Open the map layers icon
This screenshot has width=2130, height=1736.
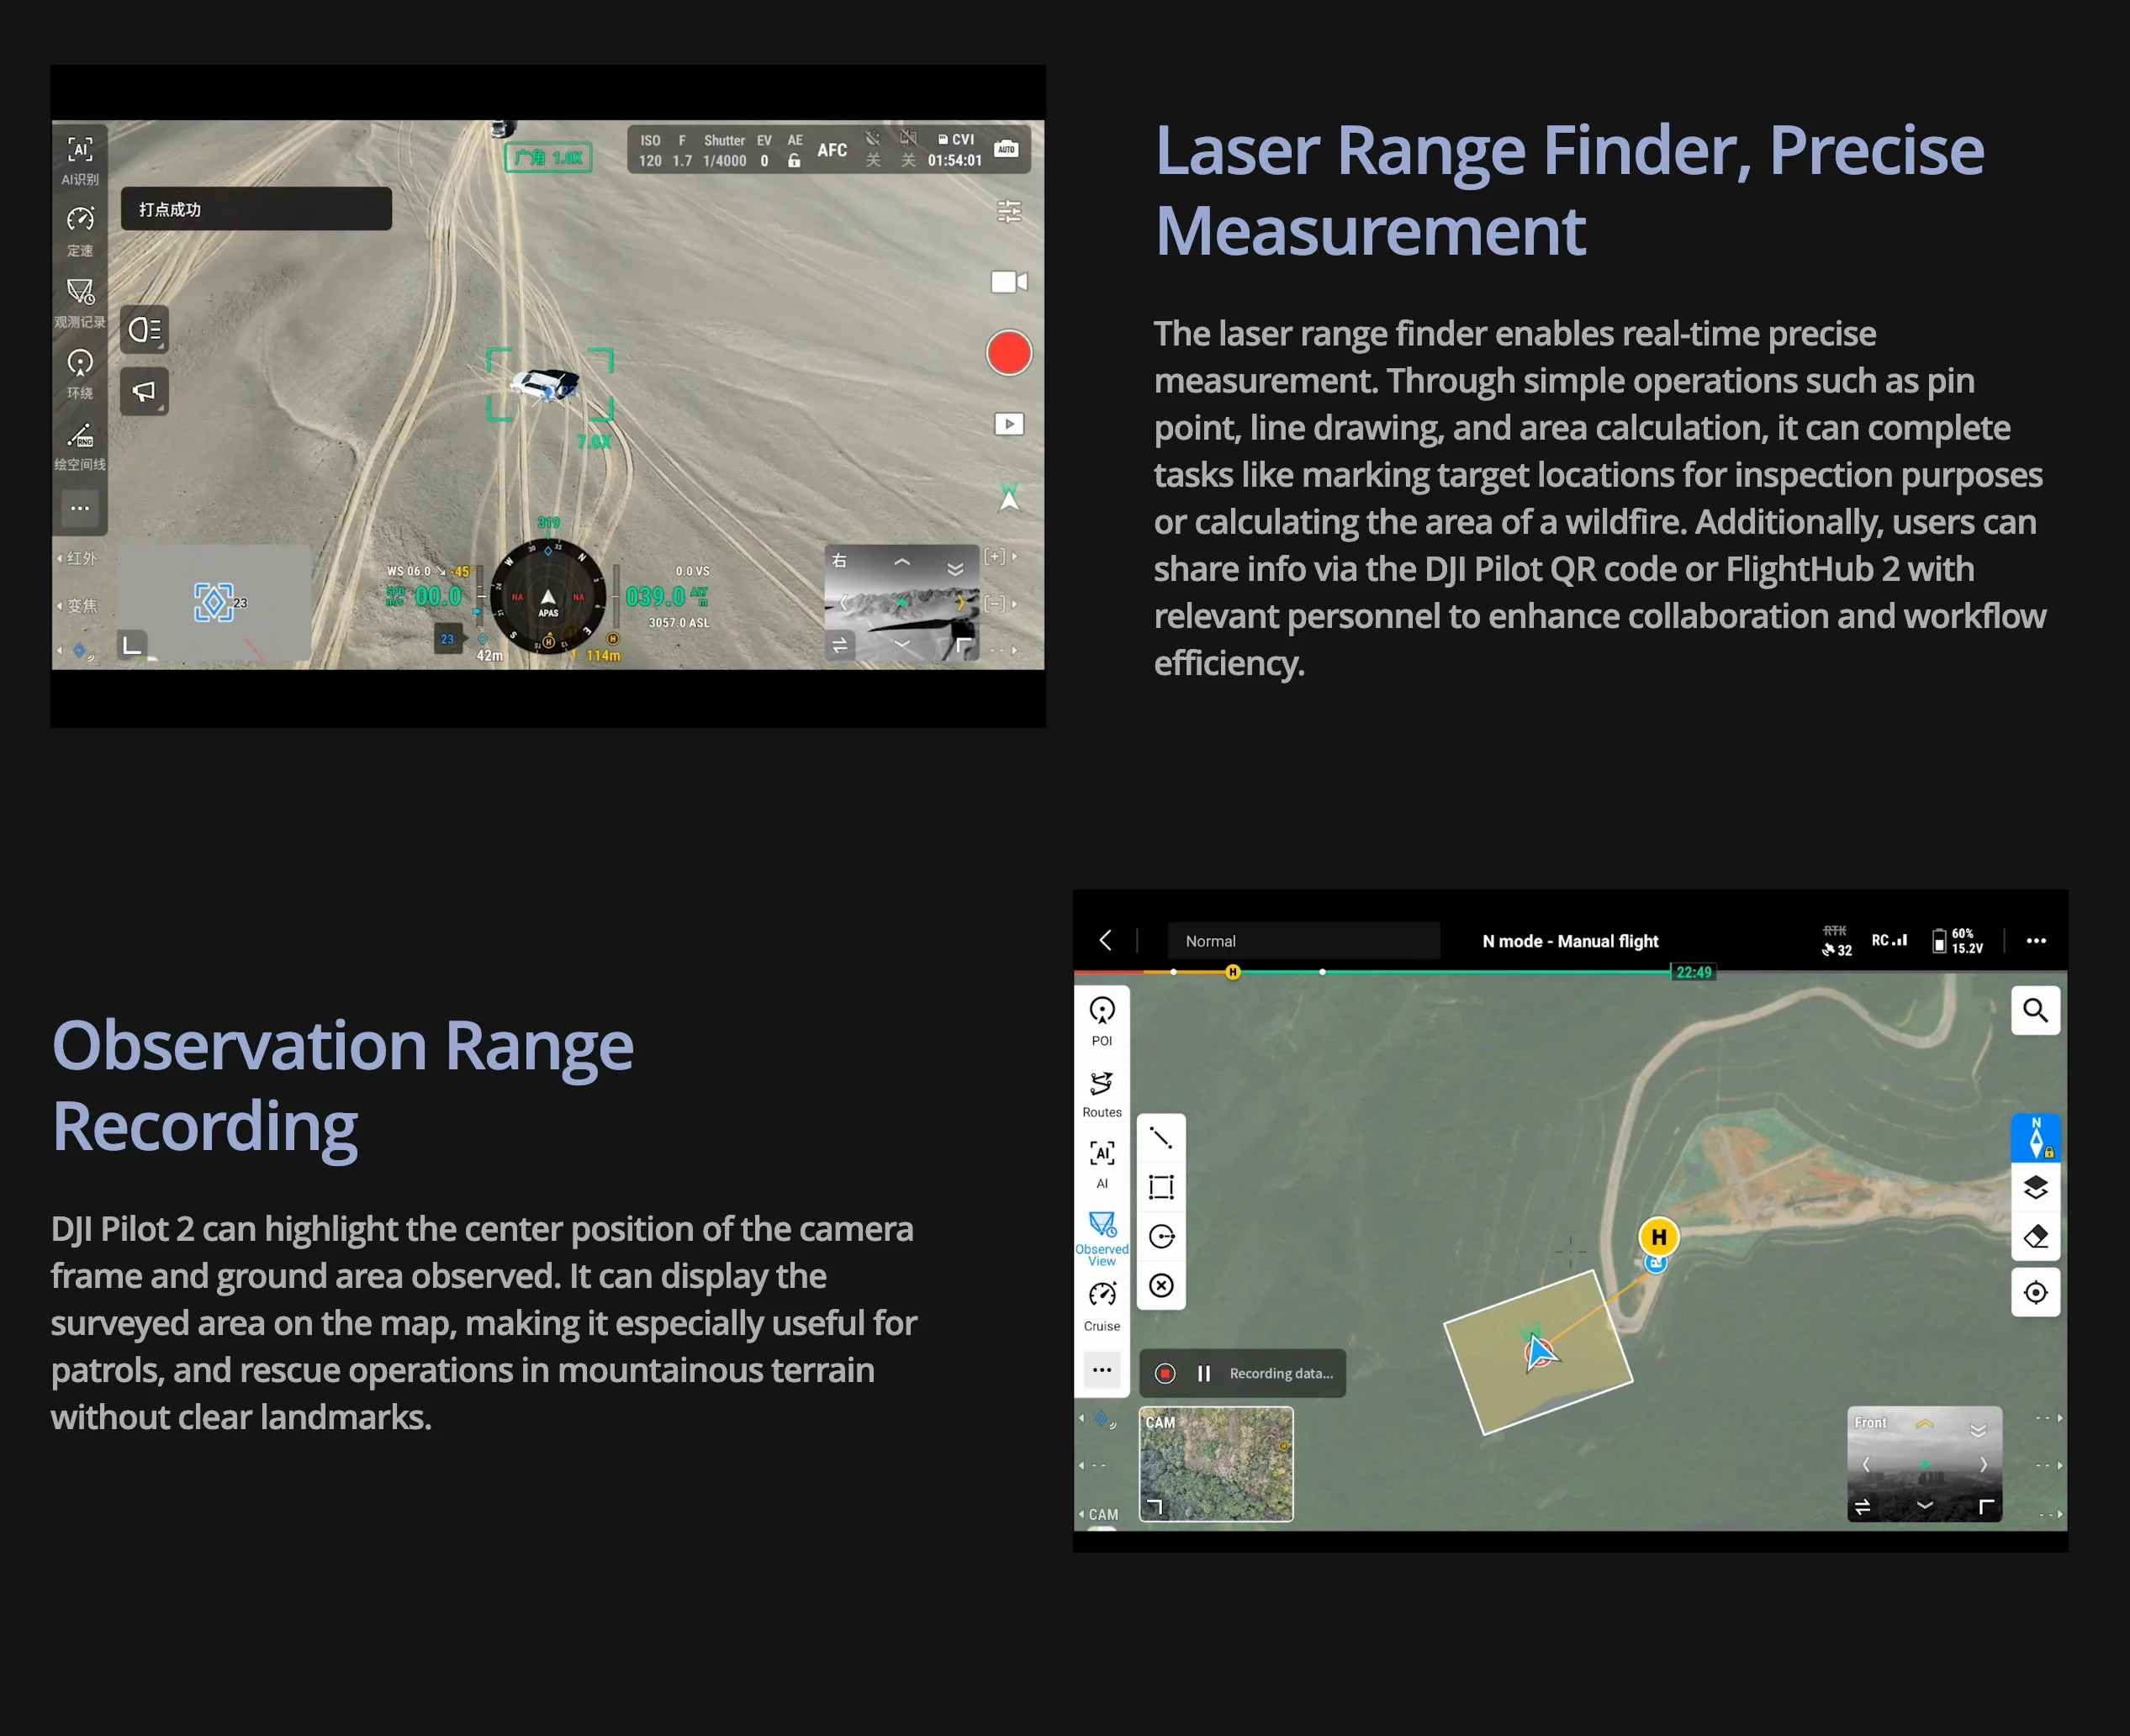pyautogui.click(x=2035, y=1187)
